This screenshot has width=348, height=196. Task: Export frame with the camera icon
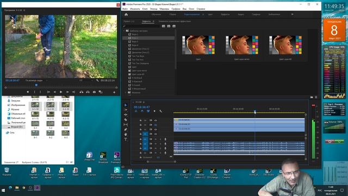(94, 92)
